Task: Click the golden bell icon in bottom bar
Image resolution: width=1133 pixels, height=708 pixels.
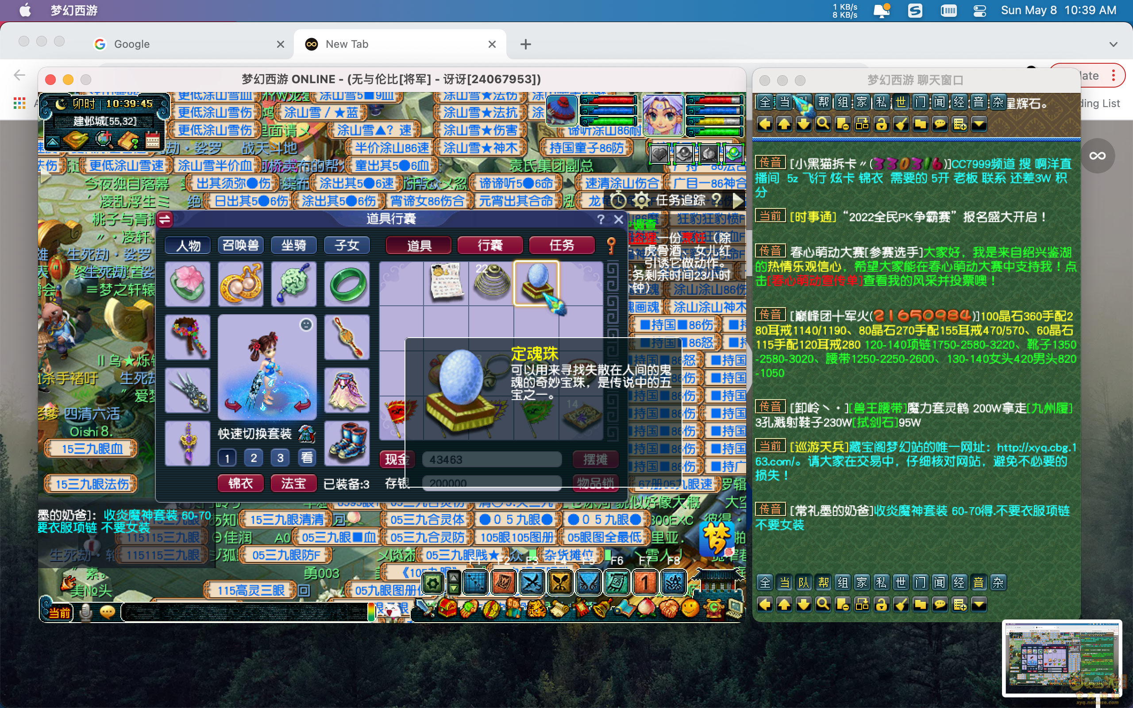Action: [x=602, y=608]
